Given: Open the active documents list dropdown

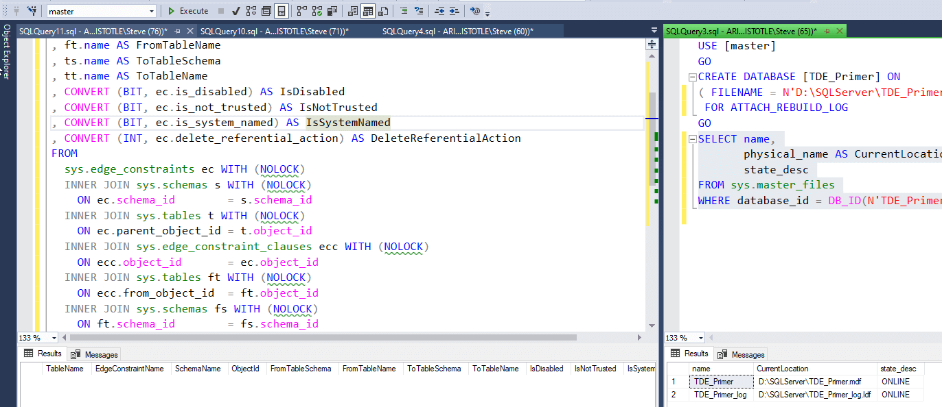Looking at the screenshot, I should tap(653, 31).
